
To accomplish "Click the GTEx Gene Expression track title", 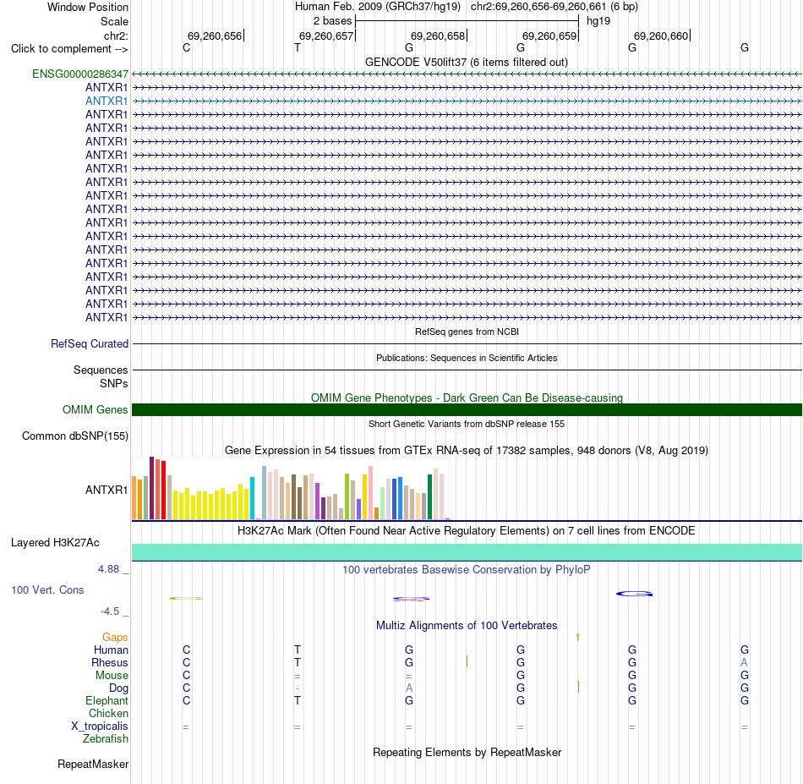I will click(467, 451).
